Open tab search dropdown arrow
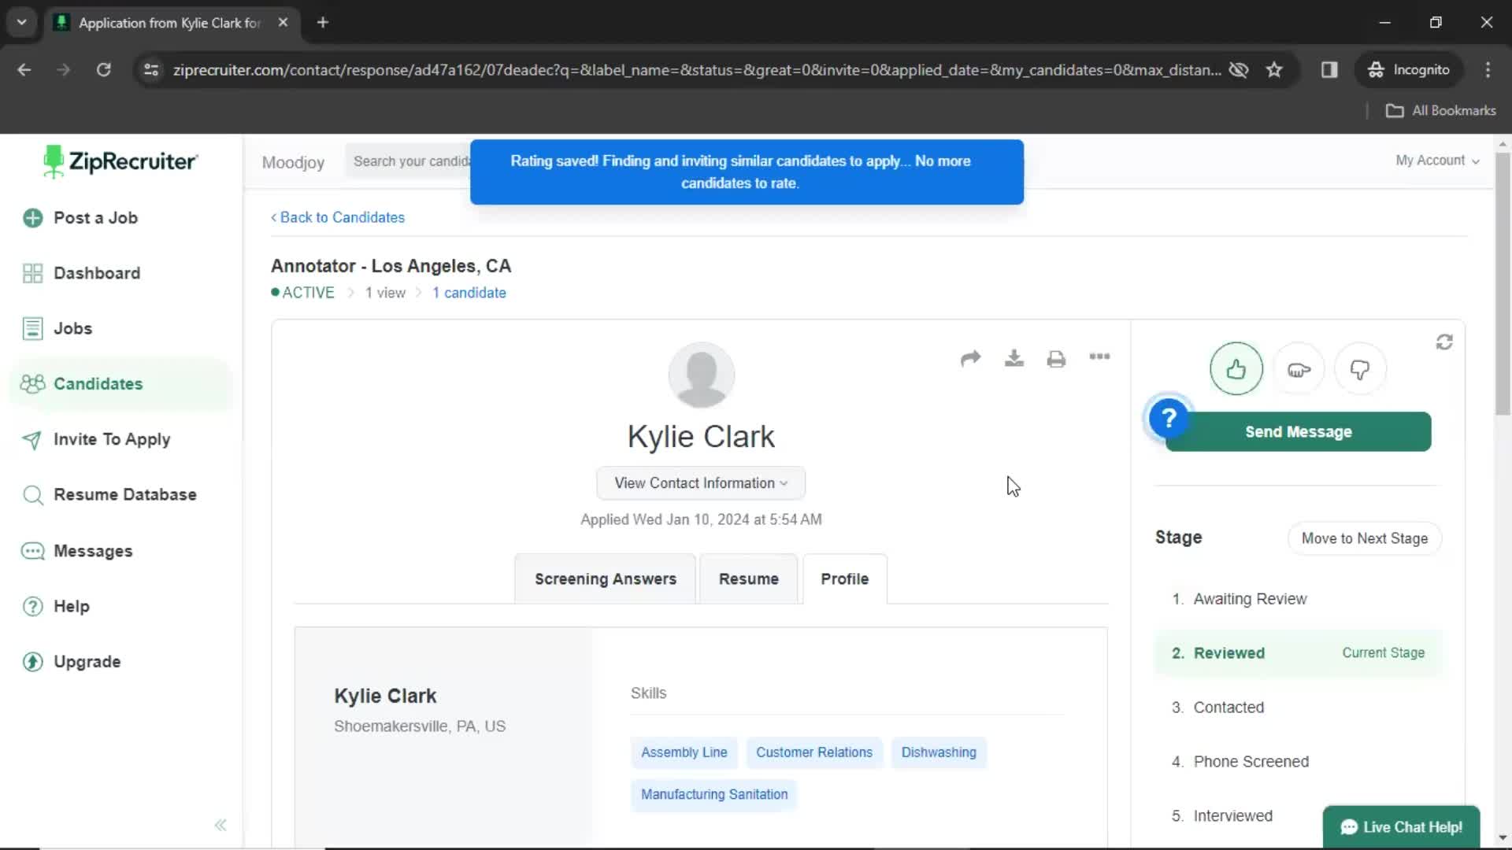 pyautogui.click(x=22, y=22)
